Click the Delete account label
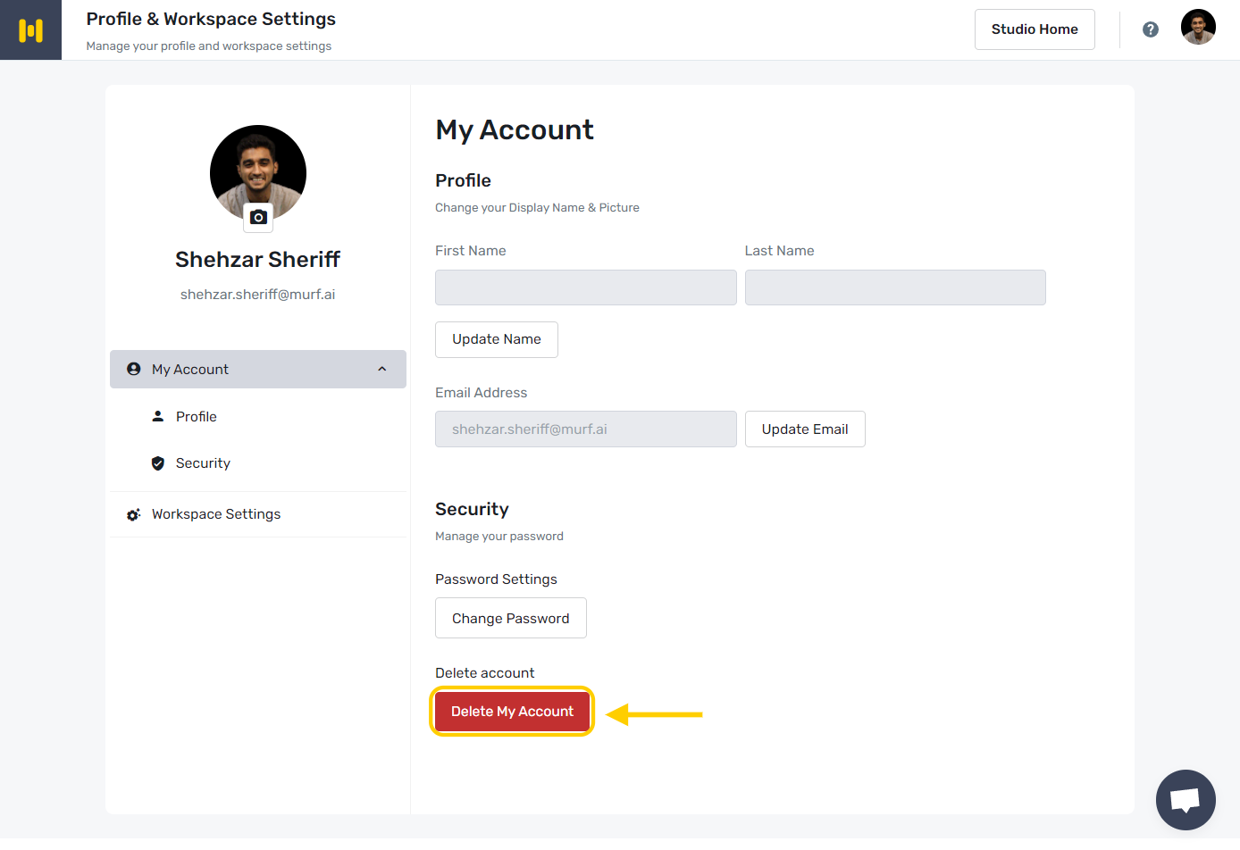Image resolution: width=1240 pixels, height=850 pixels. coord(484,673)
